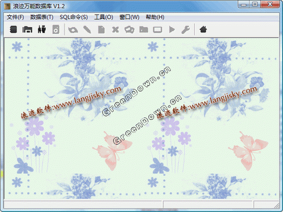283x212 pixels.
Task: Click the play arrow run icon
Action: pyautogui.click(x=171, y=29)
